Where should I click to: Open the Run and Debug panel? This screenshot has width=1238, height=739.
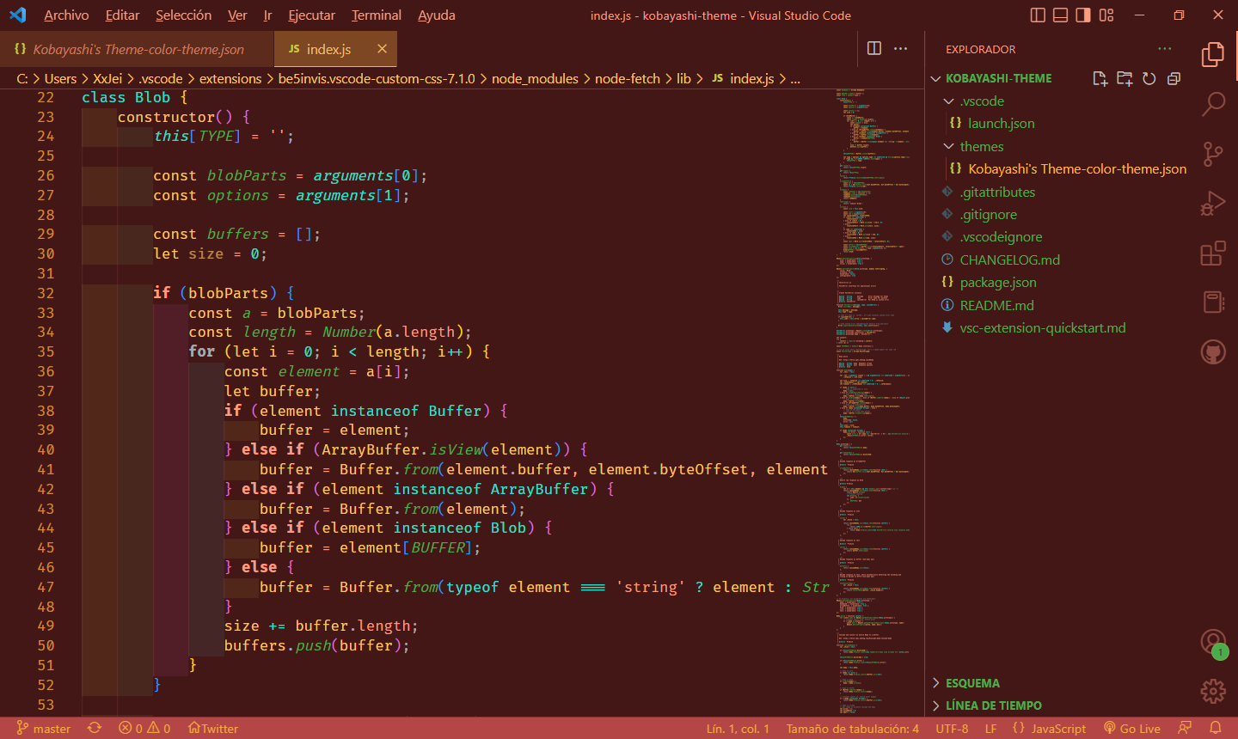(x=1212, y=203)
